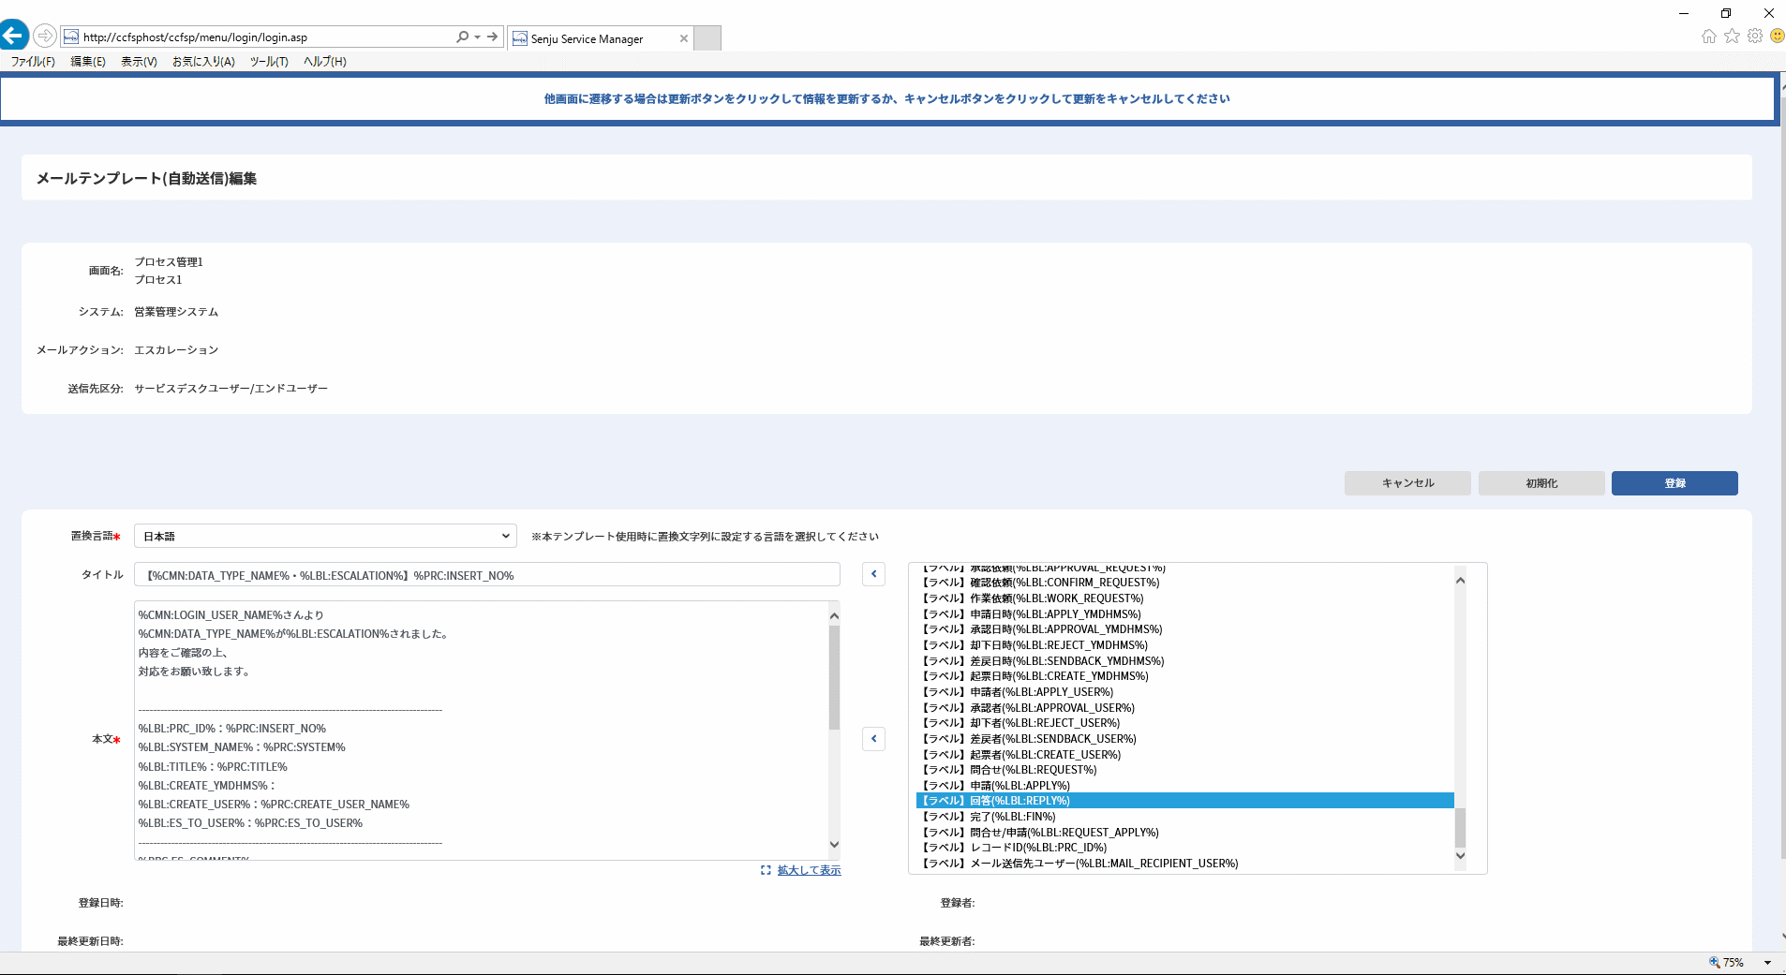Close the Senju Service Manager tab
The width and height of the screenshot is (1786, 975).
(684, 38)
